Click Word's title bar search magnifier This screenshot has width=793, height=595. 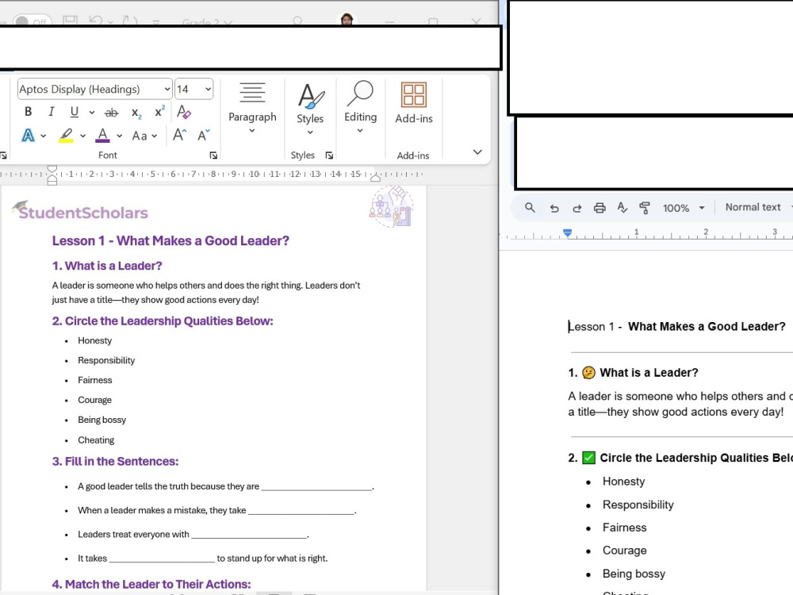pyautogui.click(x=297, y=21)
